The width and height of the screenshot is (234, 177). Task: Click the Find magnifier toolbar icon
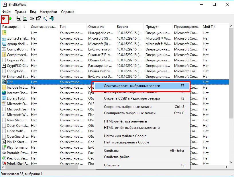click(45, 18)
